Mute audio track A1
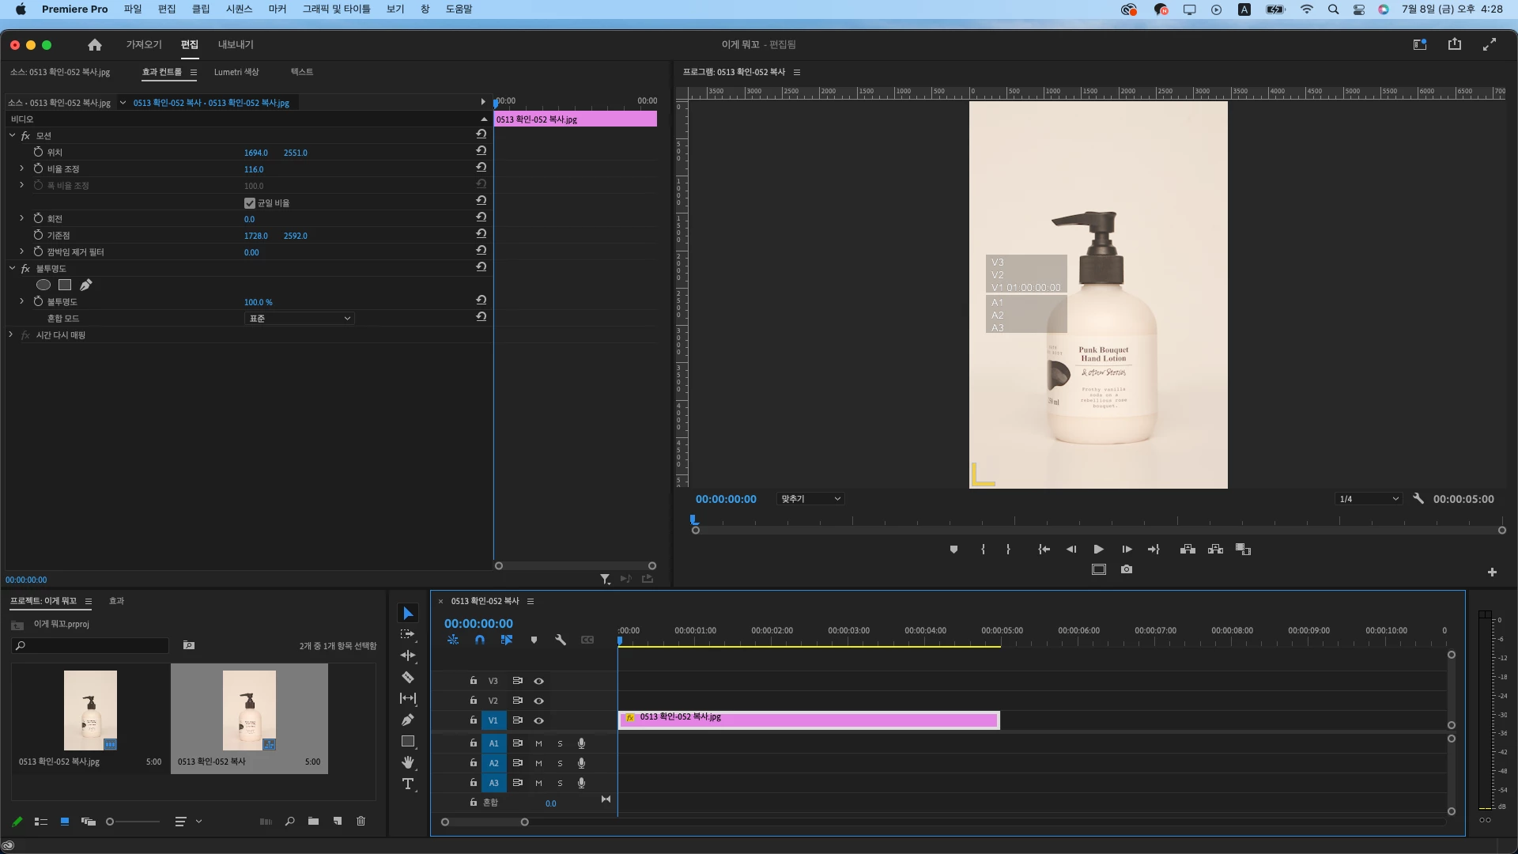The height and width of the screenshot is (854, 1518). [x=538, y=743]
